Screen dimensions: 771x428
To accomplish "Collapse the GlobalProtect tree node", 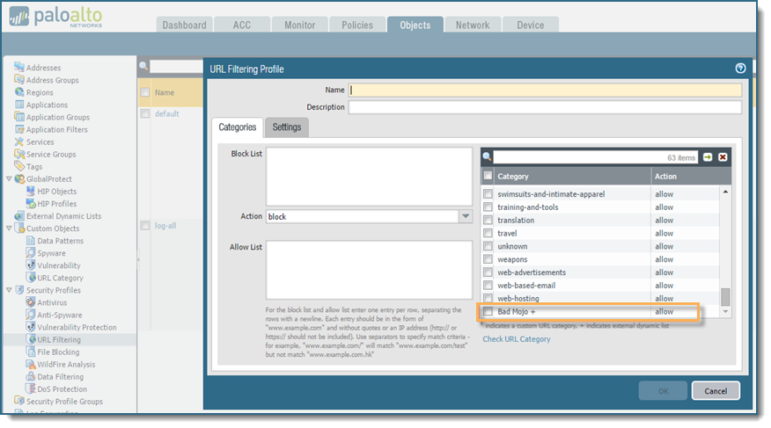I will coord(9,178).
